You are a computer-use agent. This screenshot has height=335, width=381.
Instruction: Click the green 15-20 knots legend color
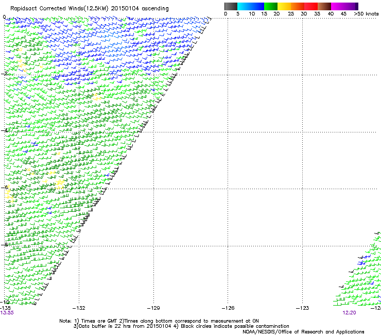tap(271, 6)
